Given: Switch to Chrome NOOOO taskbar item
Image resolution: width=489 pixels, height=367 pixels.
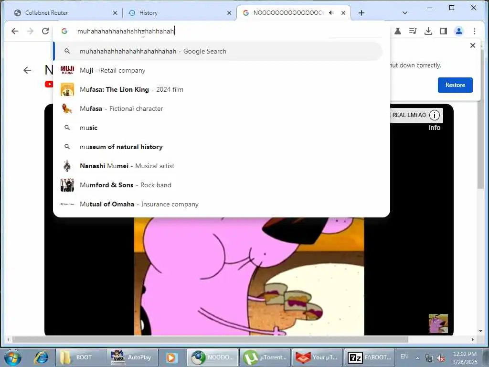Looking at the screenshot, I should tap(213, 357).
